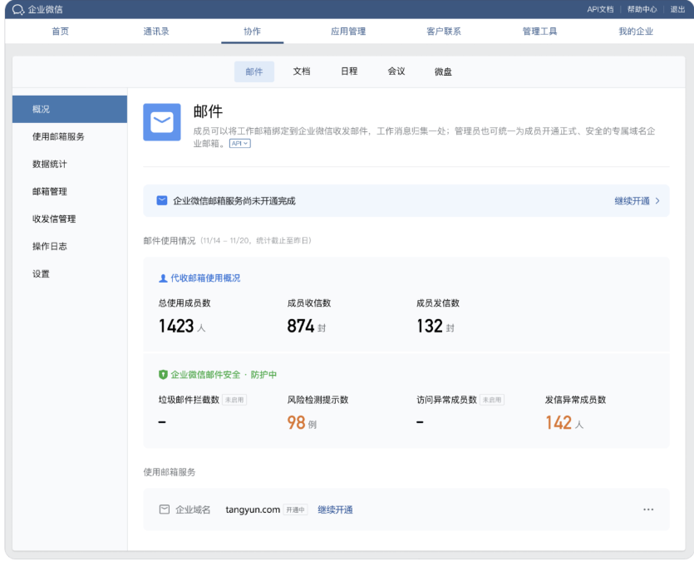Click the 继续开通 link next to tangyun.com

[x=335, y=509]
